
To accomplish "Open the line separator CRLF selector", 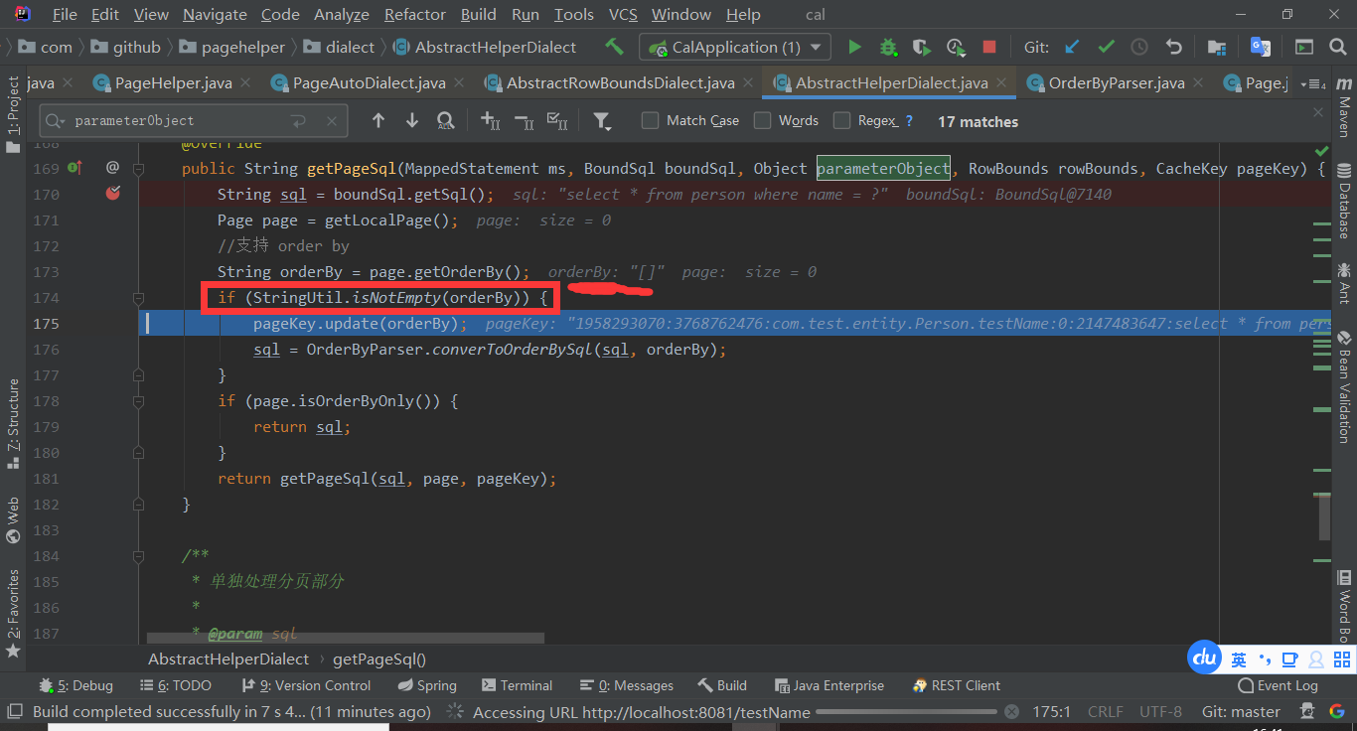I will (x=1106, y=711).
